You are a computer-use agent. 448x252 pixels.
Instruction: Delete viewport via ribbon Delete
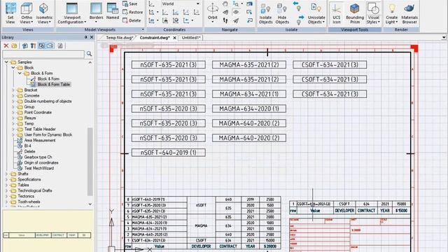132,20
